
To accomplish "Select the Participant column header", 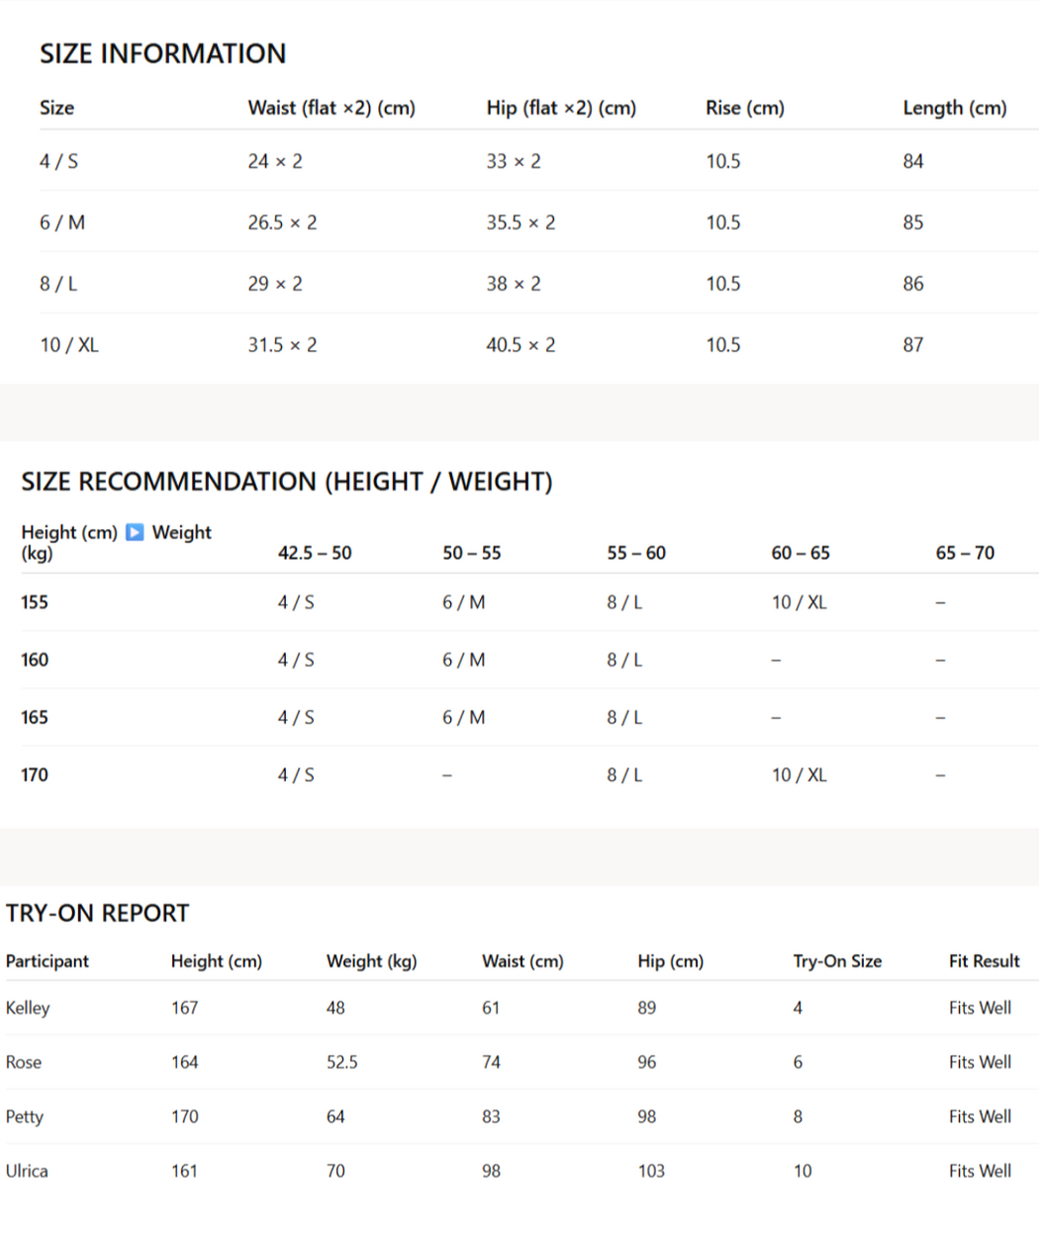I will click(47, 961).
